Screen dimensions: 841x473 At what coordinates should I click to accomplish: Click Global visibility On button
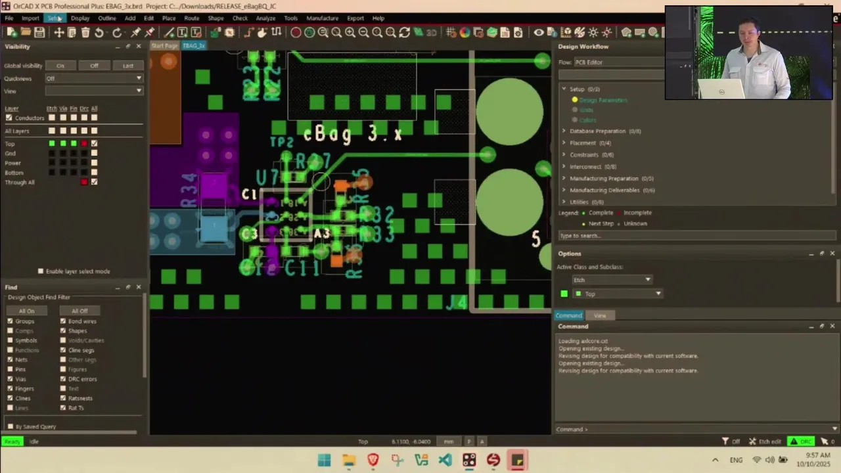(60, 65)
